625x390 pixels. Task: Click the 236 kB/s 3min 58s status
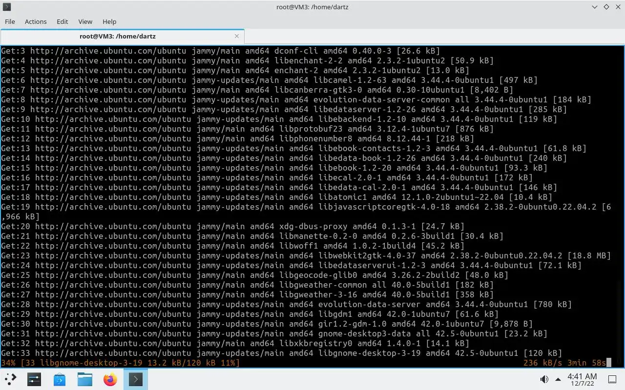[x=564, y=363]
